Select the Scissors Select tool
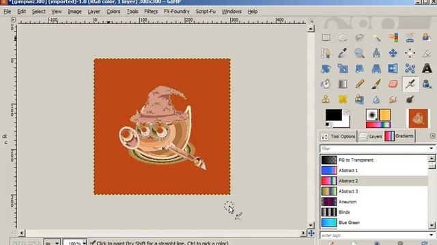Viewport: 437px width, 245px height. 410,37
